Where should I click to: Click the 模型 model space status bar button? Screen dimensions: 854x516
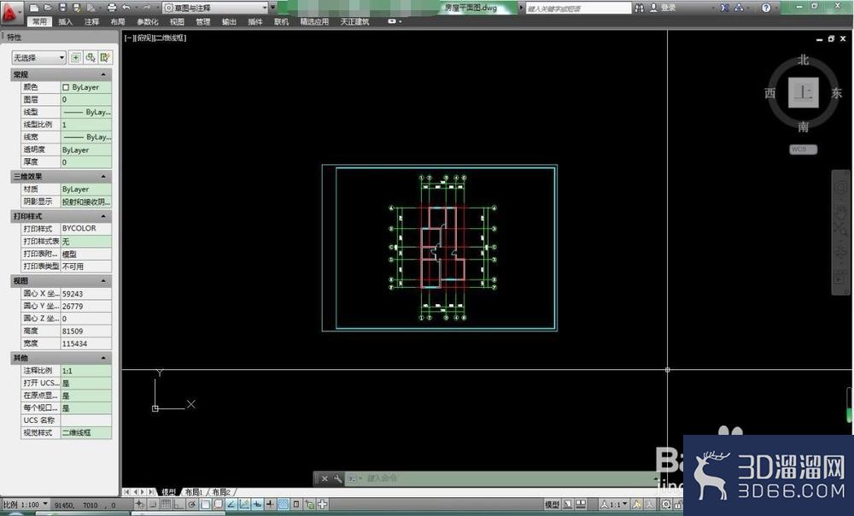pos(552,504)
